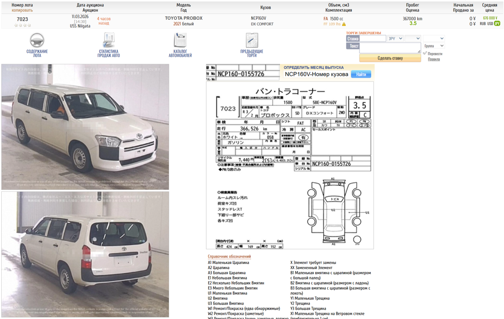Click the USS Niigata auction name
This screenshot has height=319, width=504.
[80, 26]
